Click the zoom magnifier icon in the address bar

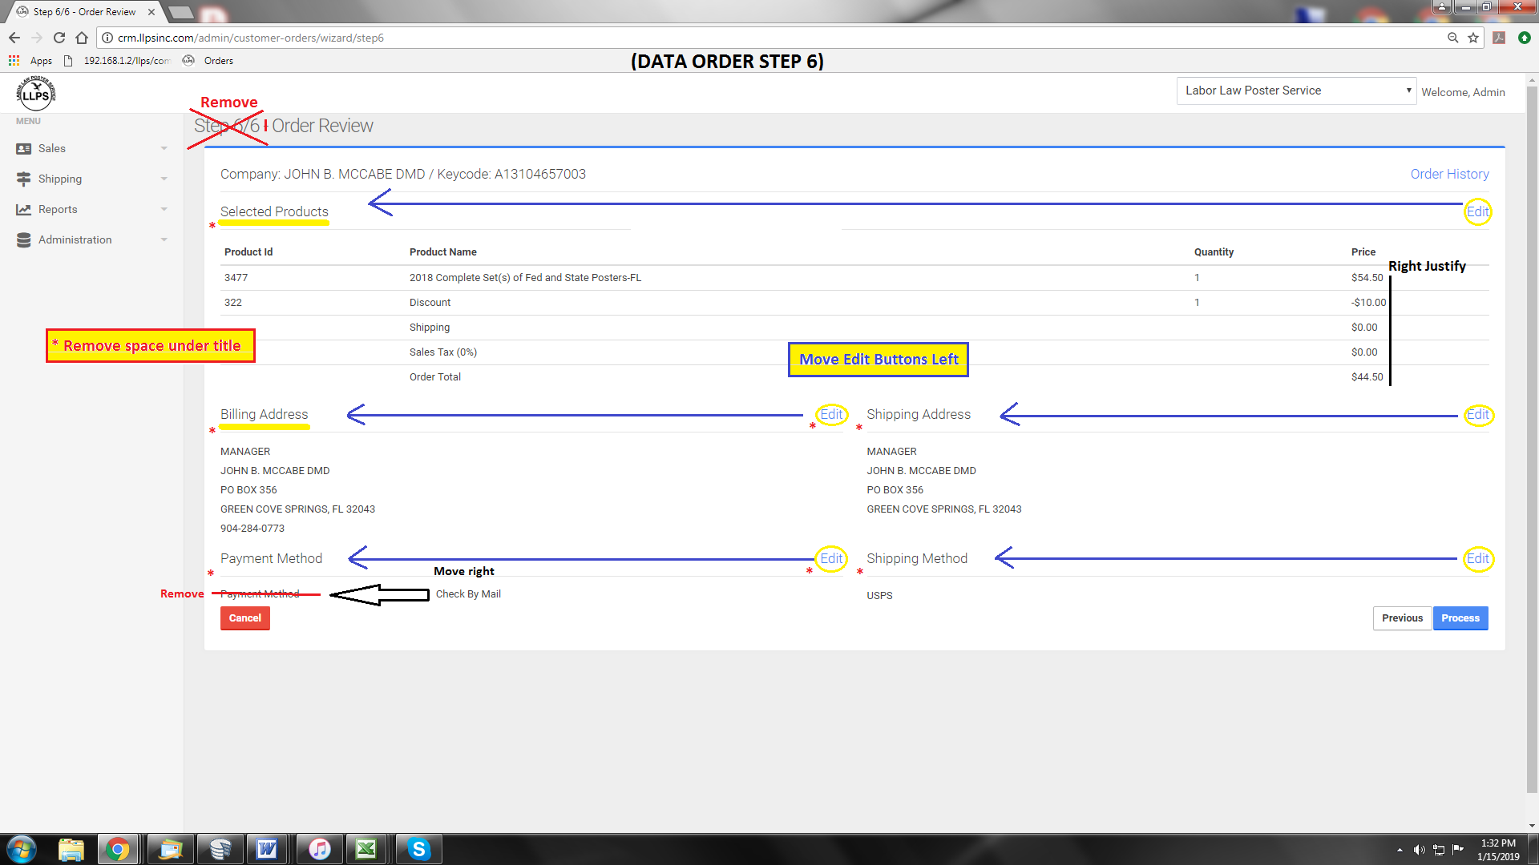point(1452,38)
